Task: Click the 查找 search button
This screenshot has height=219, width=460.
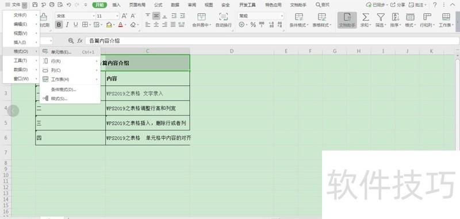Action: point(323,5)
